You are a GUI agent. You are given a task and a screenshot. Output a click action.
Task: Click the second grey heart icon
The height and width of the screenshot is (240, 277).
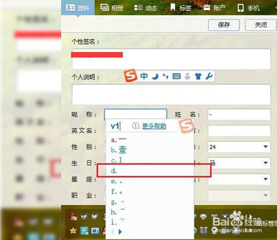click(95, 216)
